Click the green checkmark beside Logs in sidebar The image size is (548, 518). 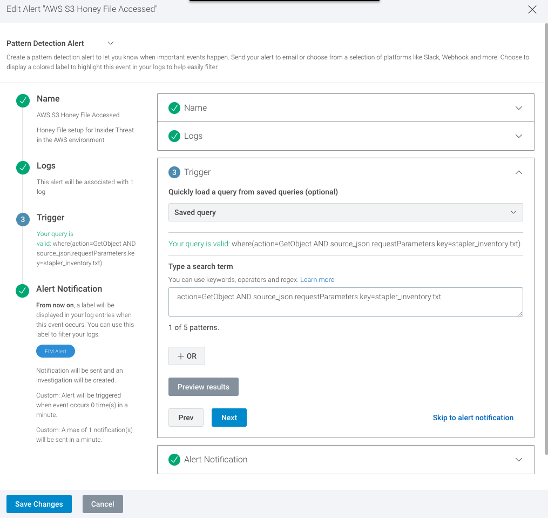click(x=23, y=167)
